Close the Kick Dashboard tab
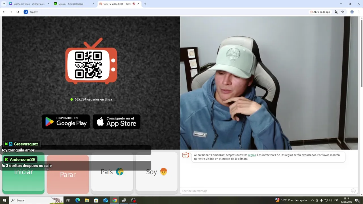 93,4
